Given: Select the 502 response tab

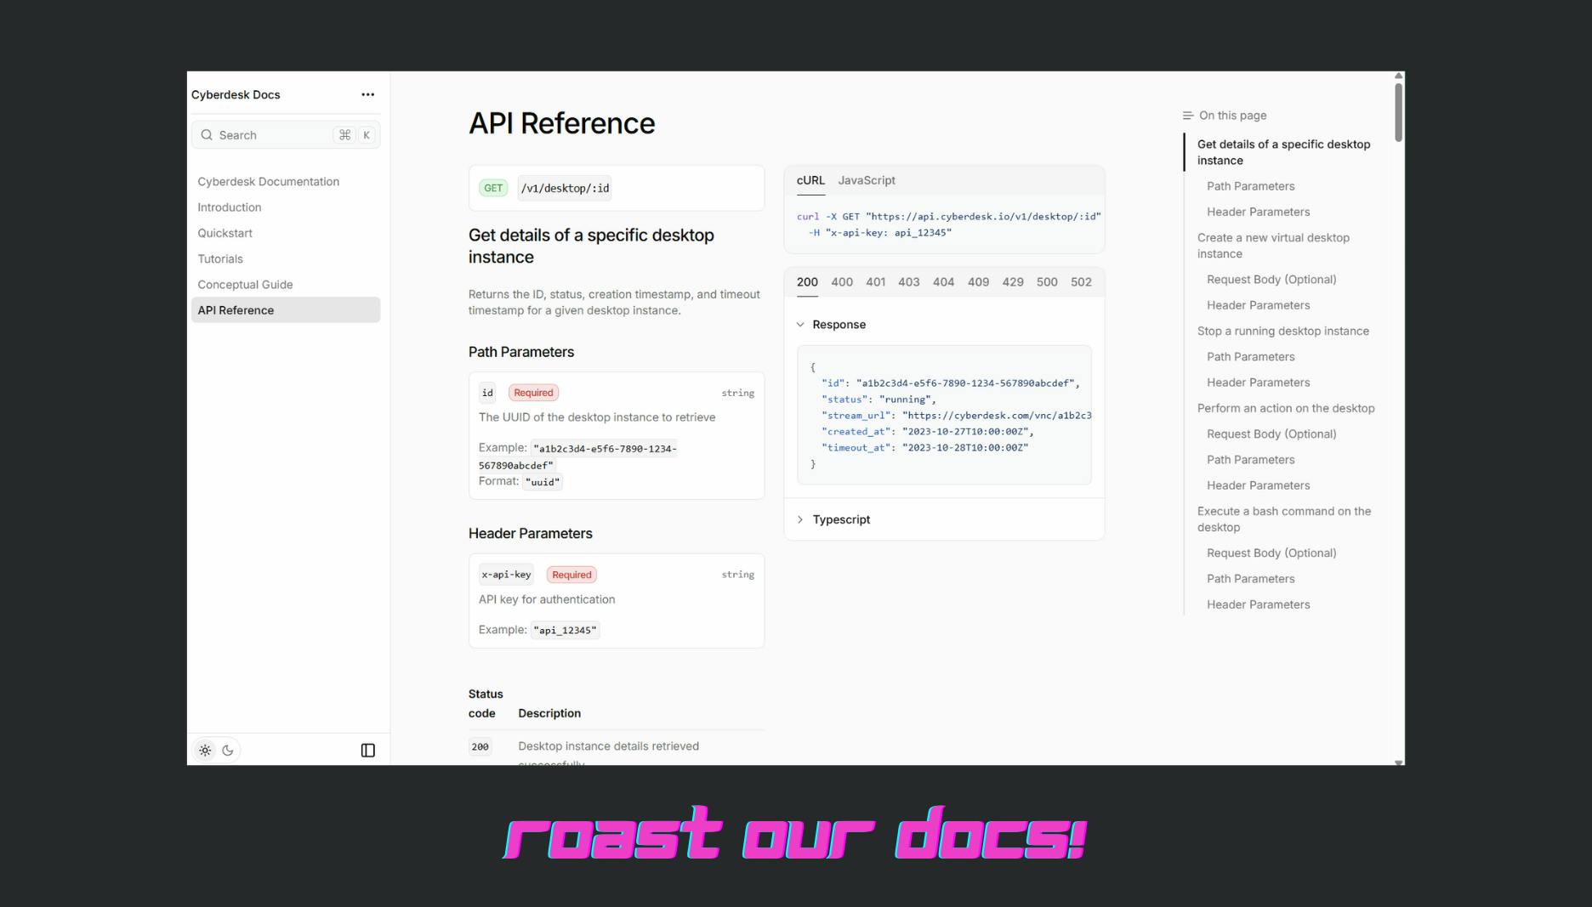Looking at the screenshot, I should 1081,282.
